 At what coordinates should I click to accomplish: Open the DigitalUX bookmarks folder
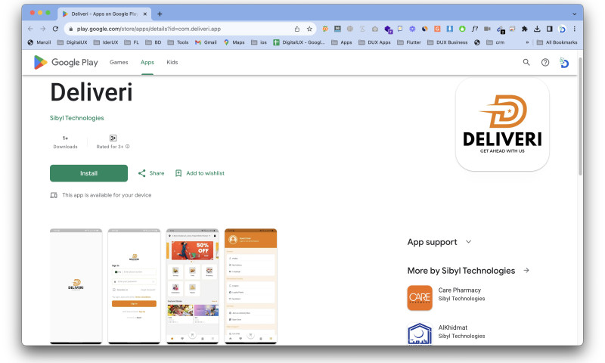click(x=72, y=42)
